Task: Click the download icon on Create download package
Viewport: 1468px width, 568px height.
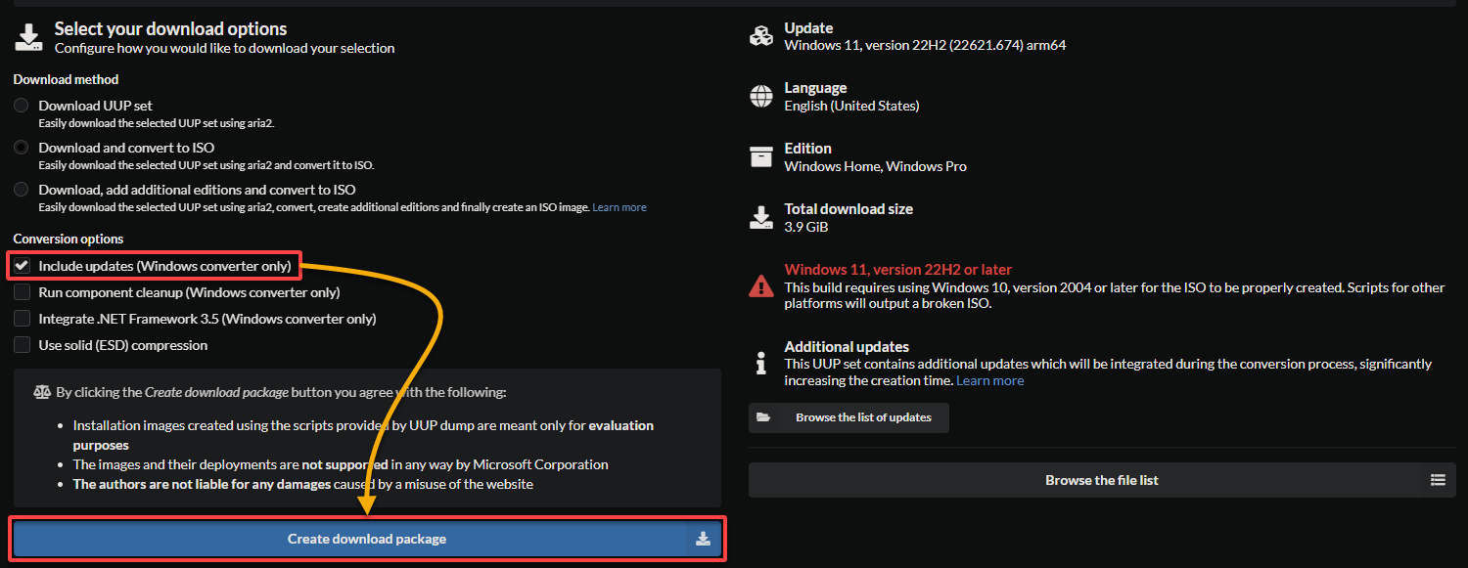Action: click(703, 539)
